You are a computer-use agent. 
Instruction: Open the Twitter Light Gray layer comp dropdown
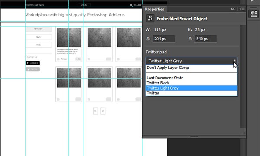192,61
